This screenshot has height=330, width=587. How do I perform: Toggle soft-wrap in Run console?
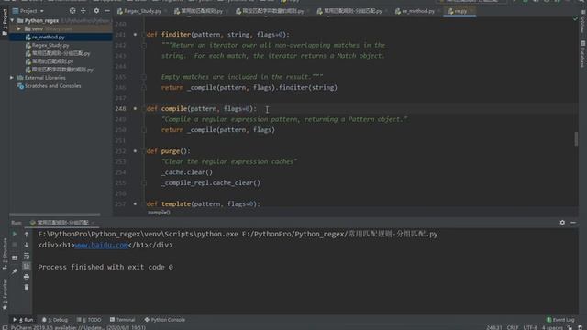pos(27,256)
